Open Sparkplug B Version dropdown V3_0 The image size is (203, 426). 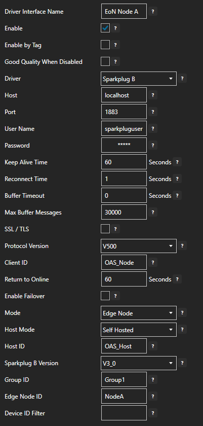[x=139, y=363]
